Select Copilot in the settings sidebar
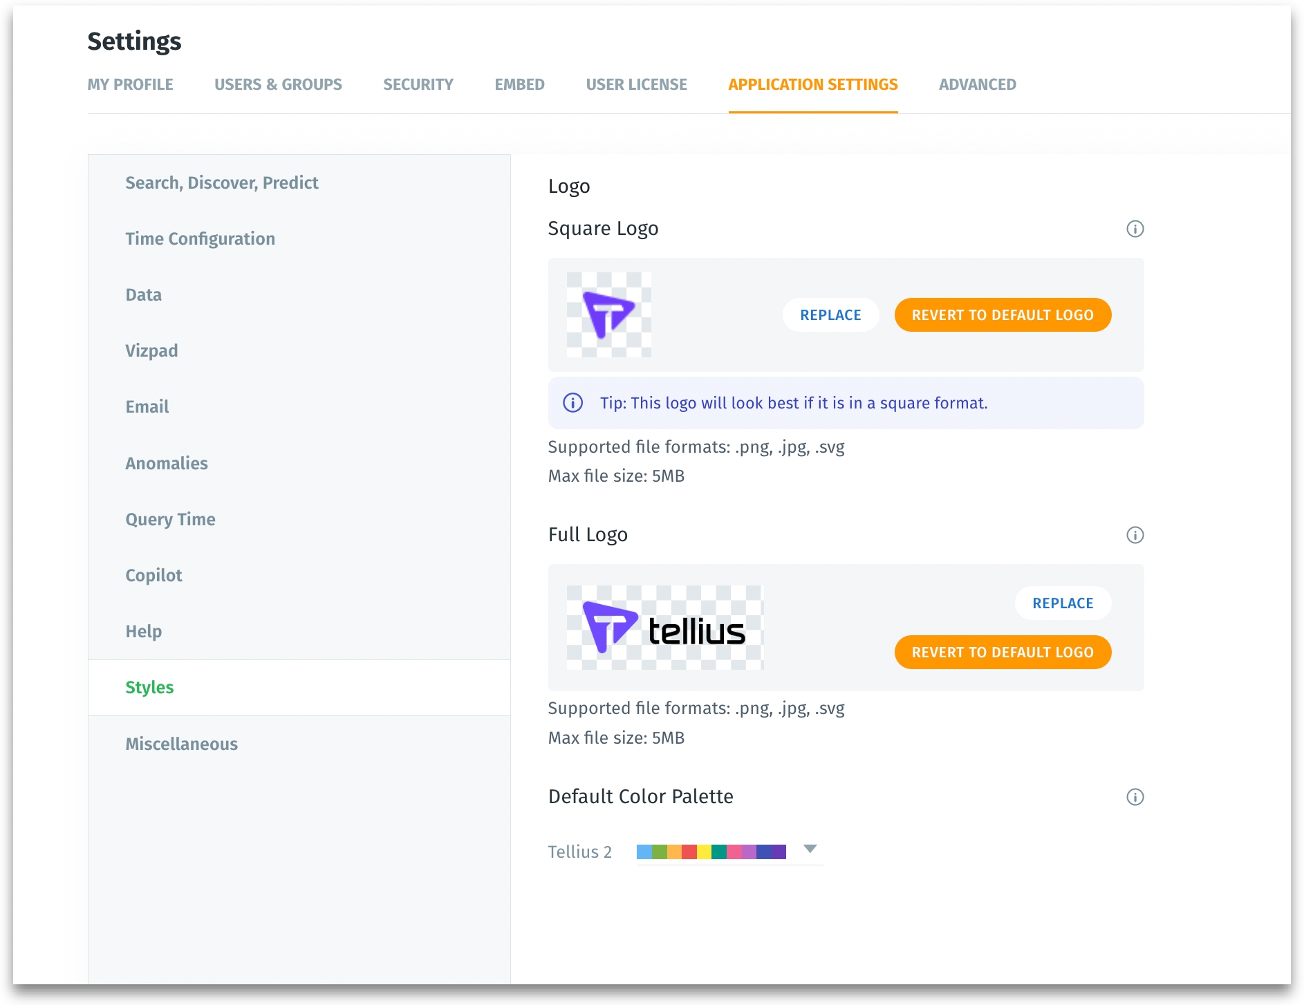Screen dimensions: 1304x1005 click(153, 575)
